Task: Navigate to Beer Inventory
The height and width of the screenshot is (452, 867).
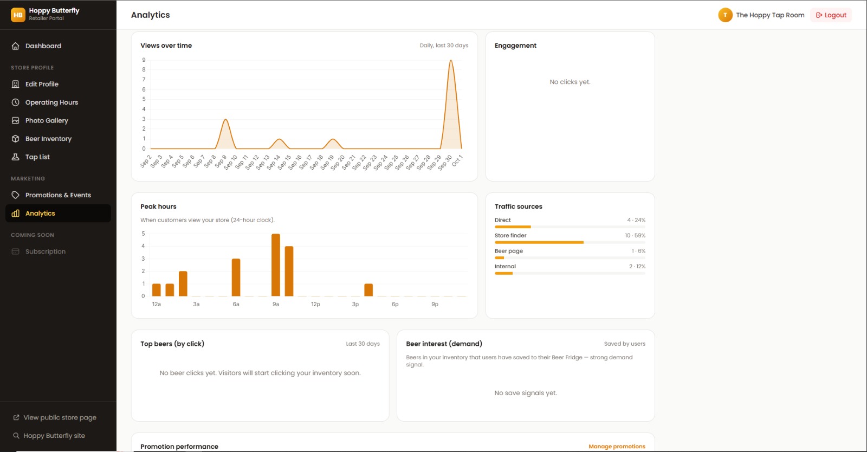Action: [x=58, y=139]
